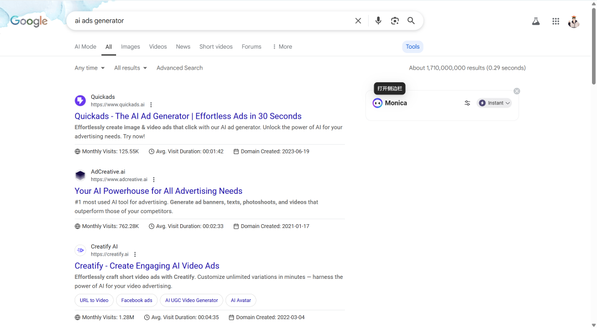597x328 pixels.
Task: Click calendar icon next to Domain Created 2021-01-17
Action: (x=236, y=226)
